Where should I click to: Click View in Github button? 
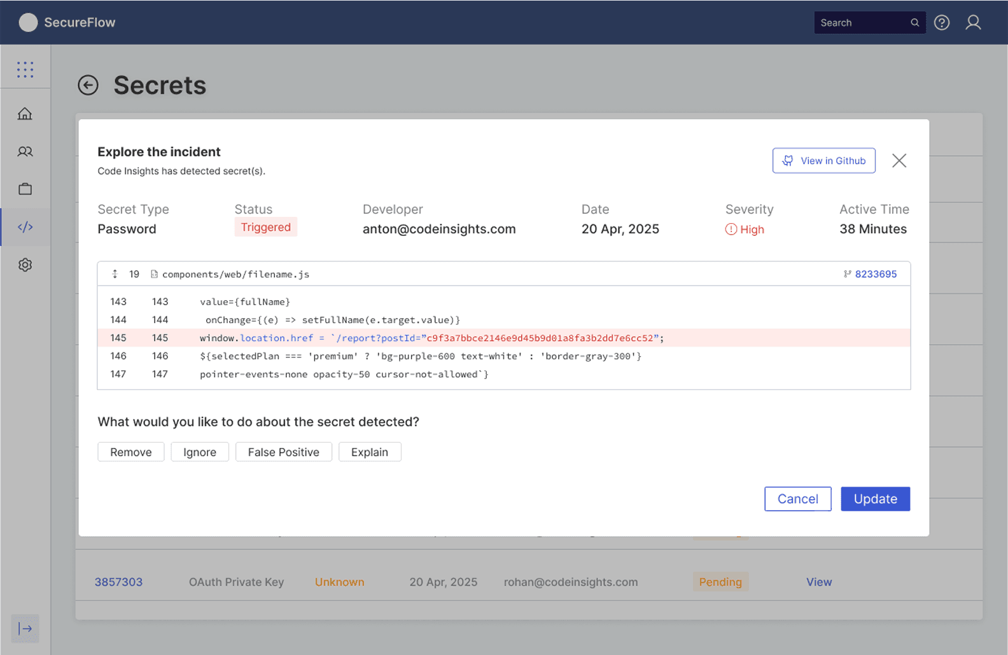(x=823, y=161)
